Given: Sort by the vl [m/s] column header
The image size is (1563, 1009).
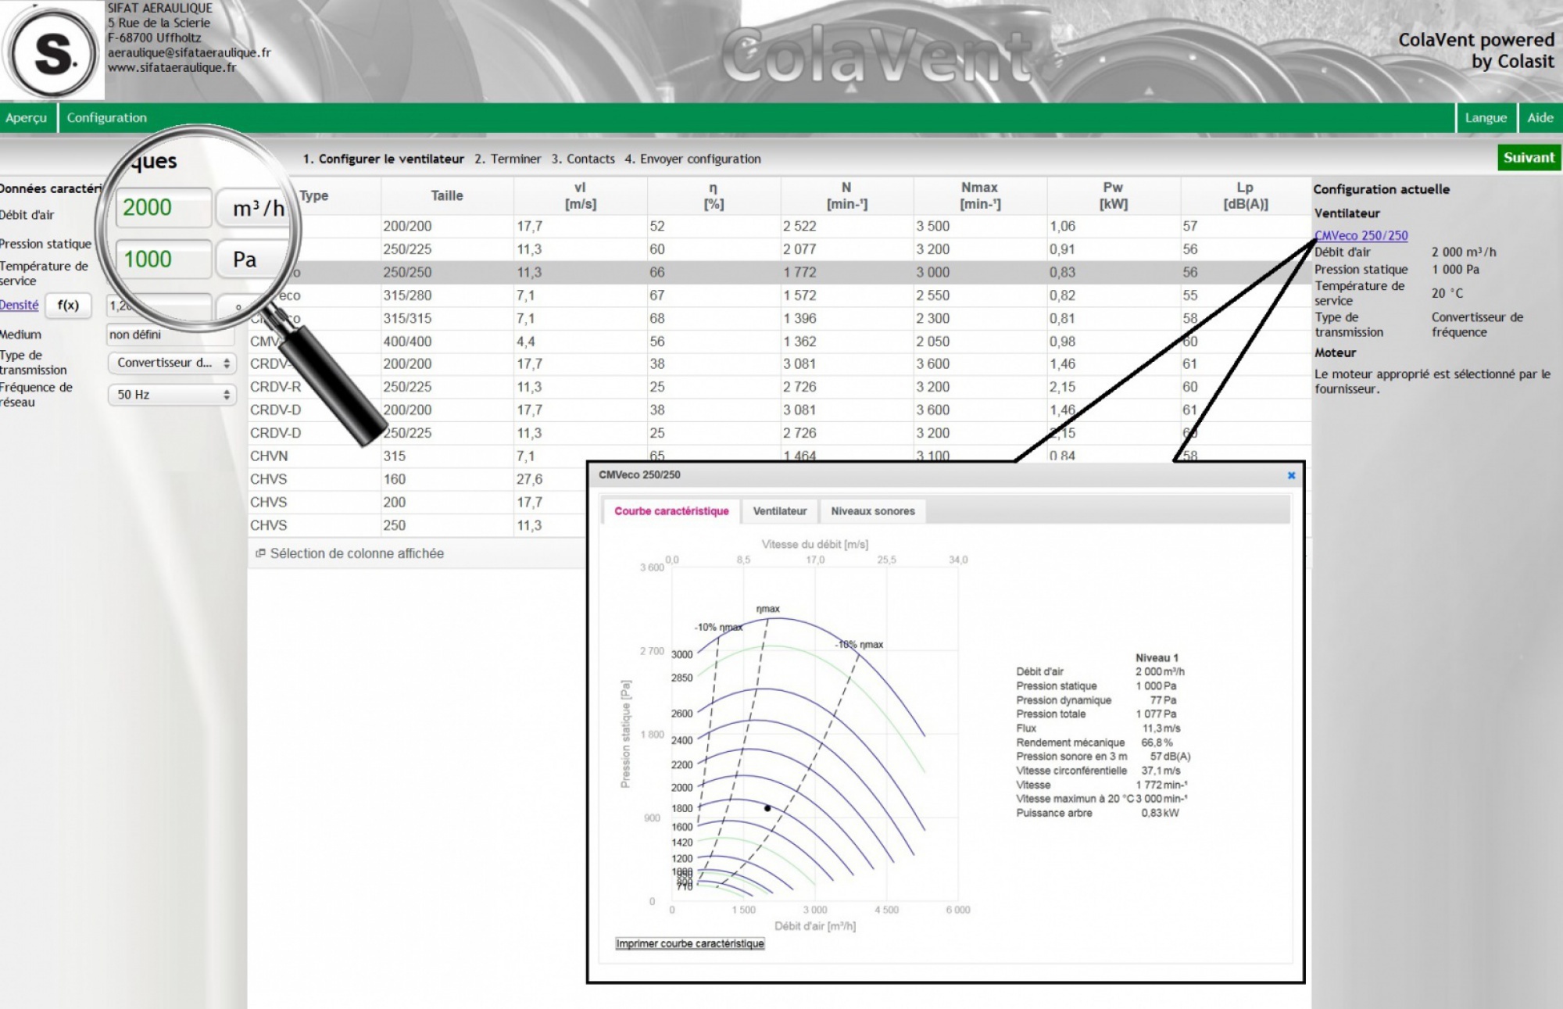Looking at the screenshot, I should pos(580,195).
